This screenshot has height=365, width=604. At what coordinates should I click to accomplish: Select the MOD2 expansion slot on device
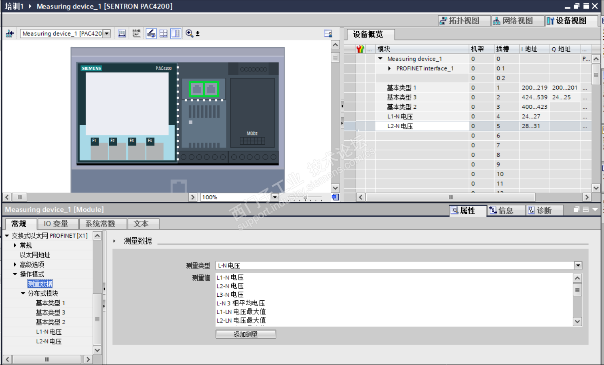252,112
